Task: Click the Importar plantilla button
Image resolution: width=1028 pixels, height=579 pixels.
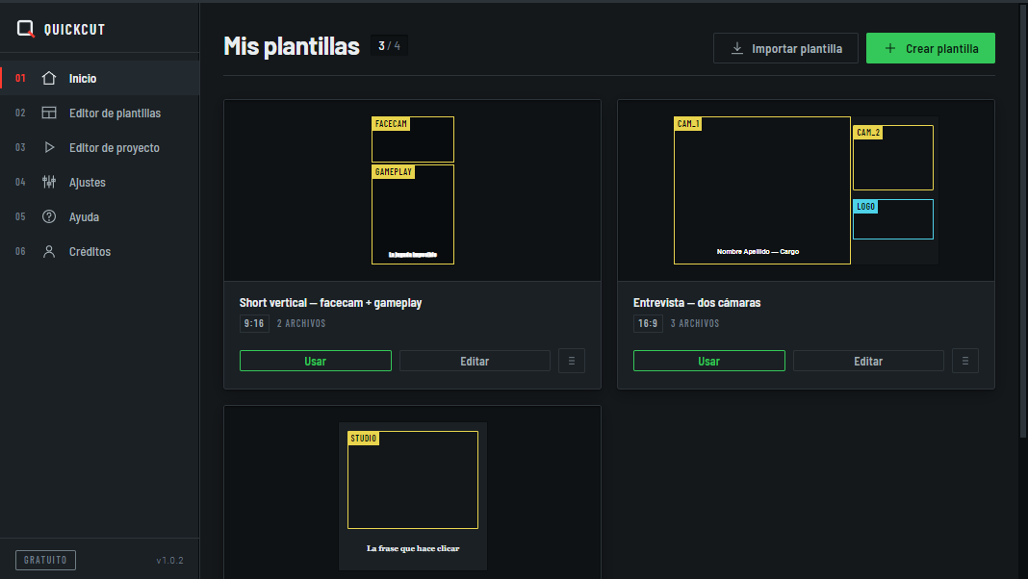Action: point(785,48)
